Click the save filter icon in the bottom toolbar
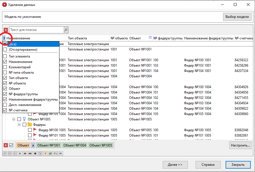The image size is (255, 172). tap(50, 153)
